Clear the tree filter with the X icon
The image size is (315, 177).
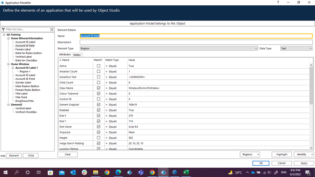52,29
